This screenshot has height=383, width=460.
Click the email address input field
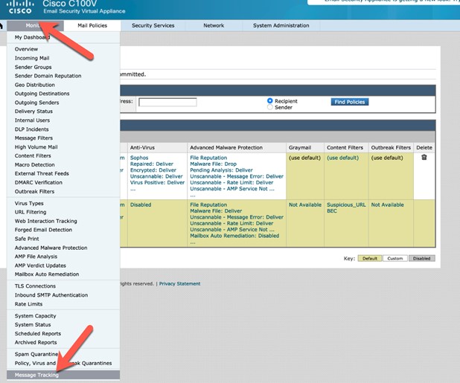(167, 102)
